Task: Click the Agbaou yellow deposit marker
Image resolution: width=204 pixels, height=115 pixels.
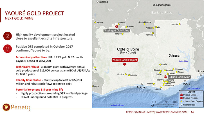Action: (x=129, y=75)
